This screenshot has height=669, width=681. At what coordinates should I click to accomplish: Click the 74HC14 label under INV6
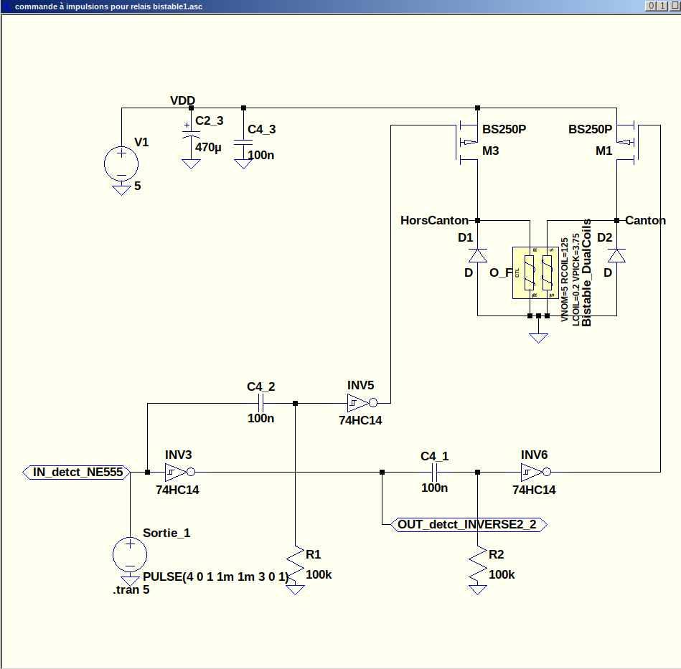pyautogui.click(x=534, y=490)
